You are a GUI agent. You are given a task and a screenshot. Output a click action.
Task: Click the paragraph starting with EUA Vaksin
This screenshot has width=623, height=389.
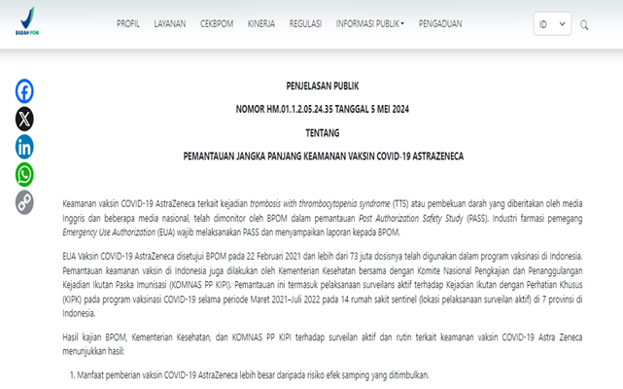(x=321, y=280)
